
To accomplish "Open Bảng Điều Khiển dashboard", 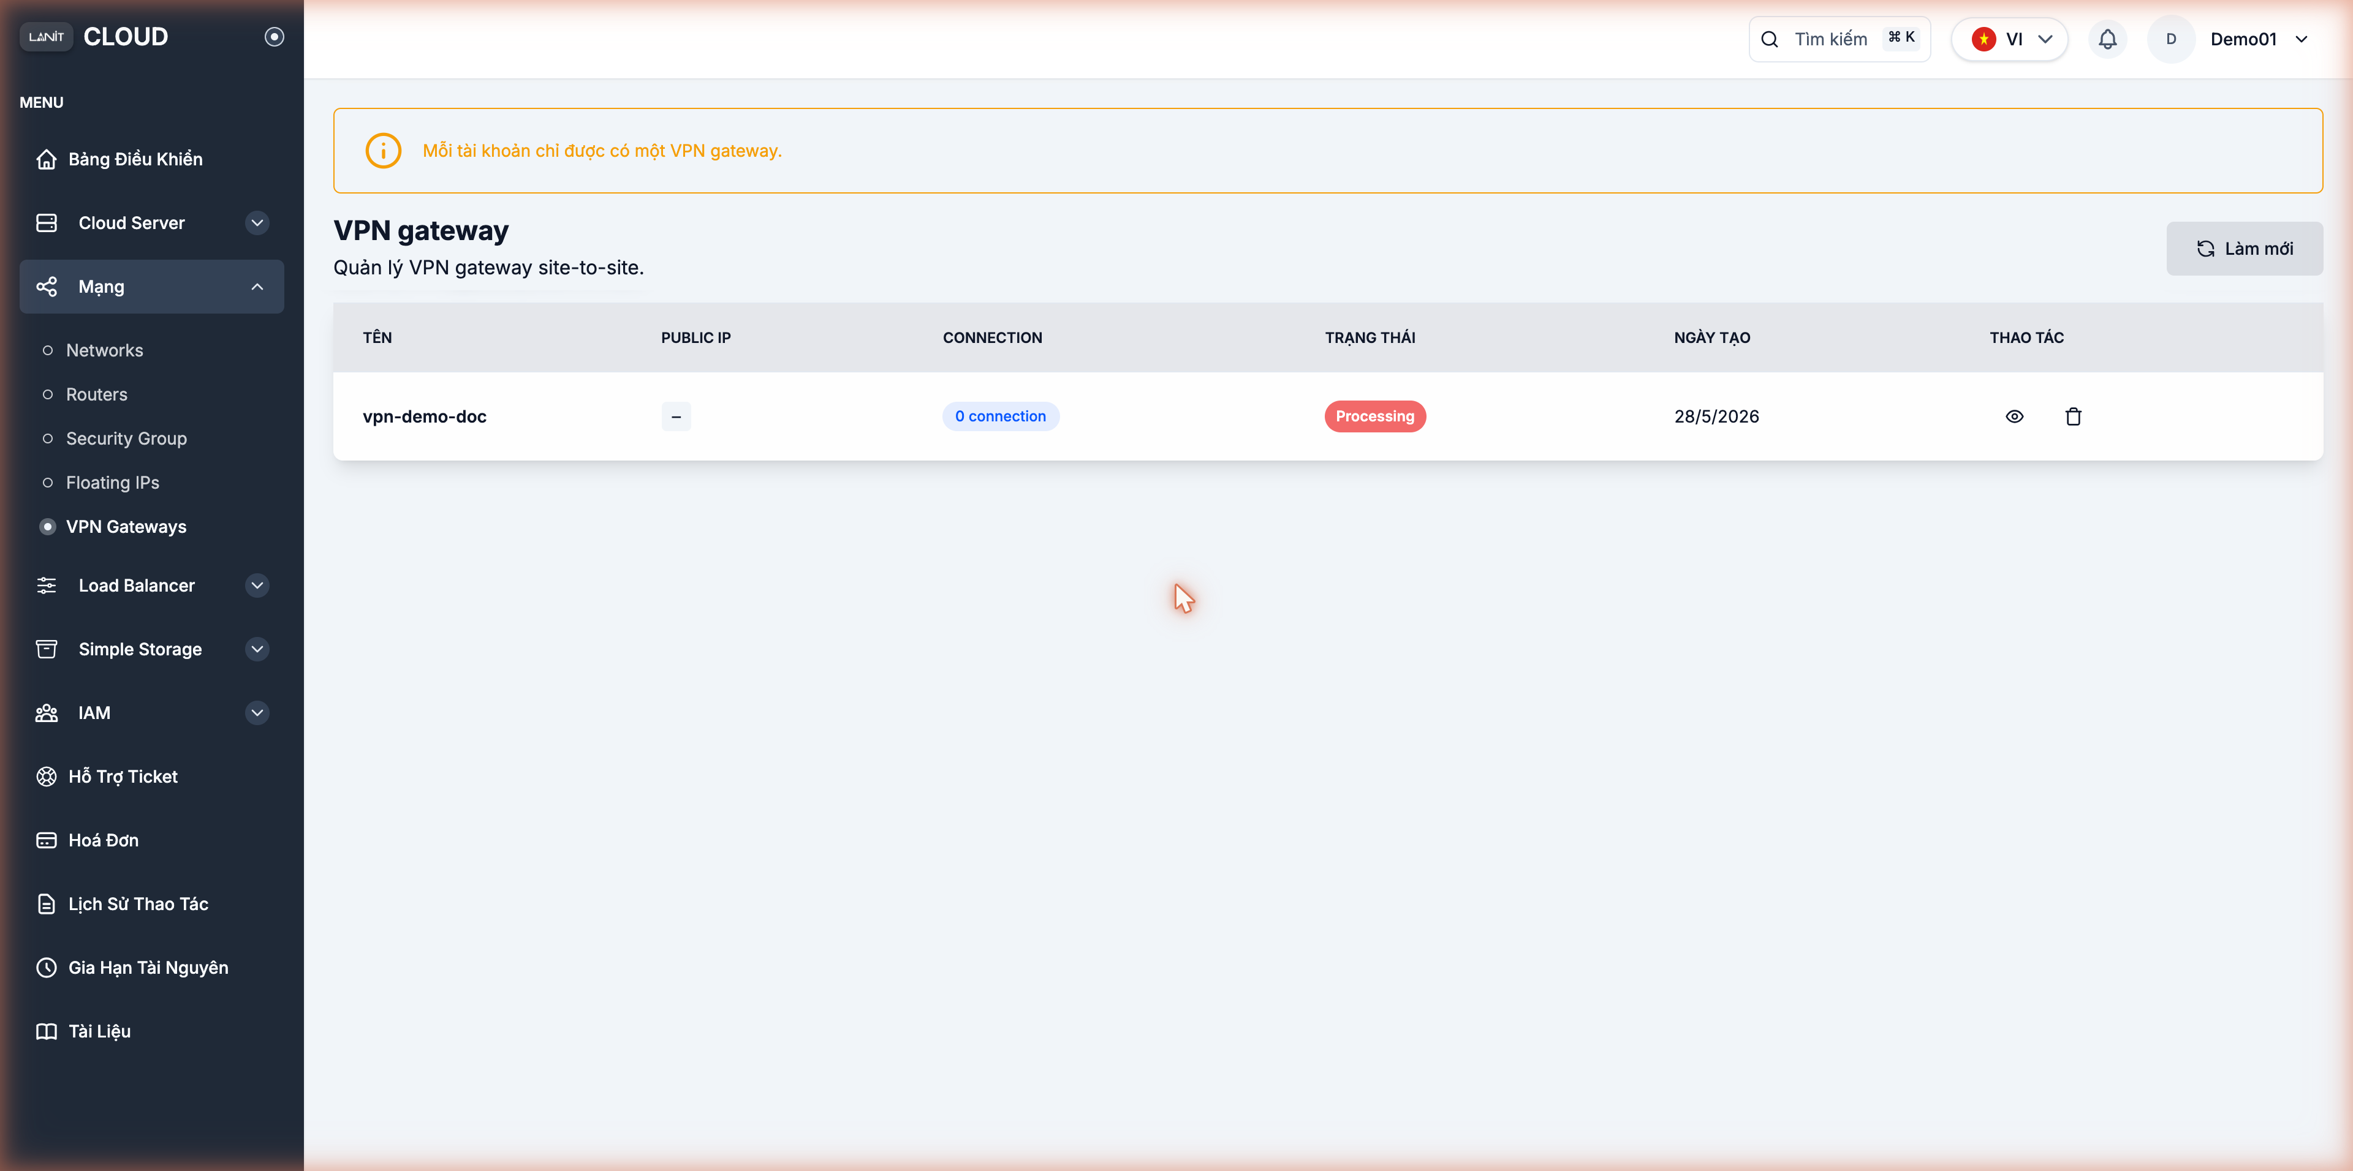I will tap(135, 159).
